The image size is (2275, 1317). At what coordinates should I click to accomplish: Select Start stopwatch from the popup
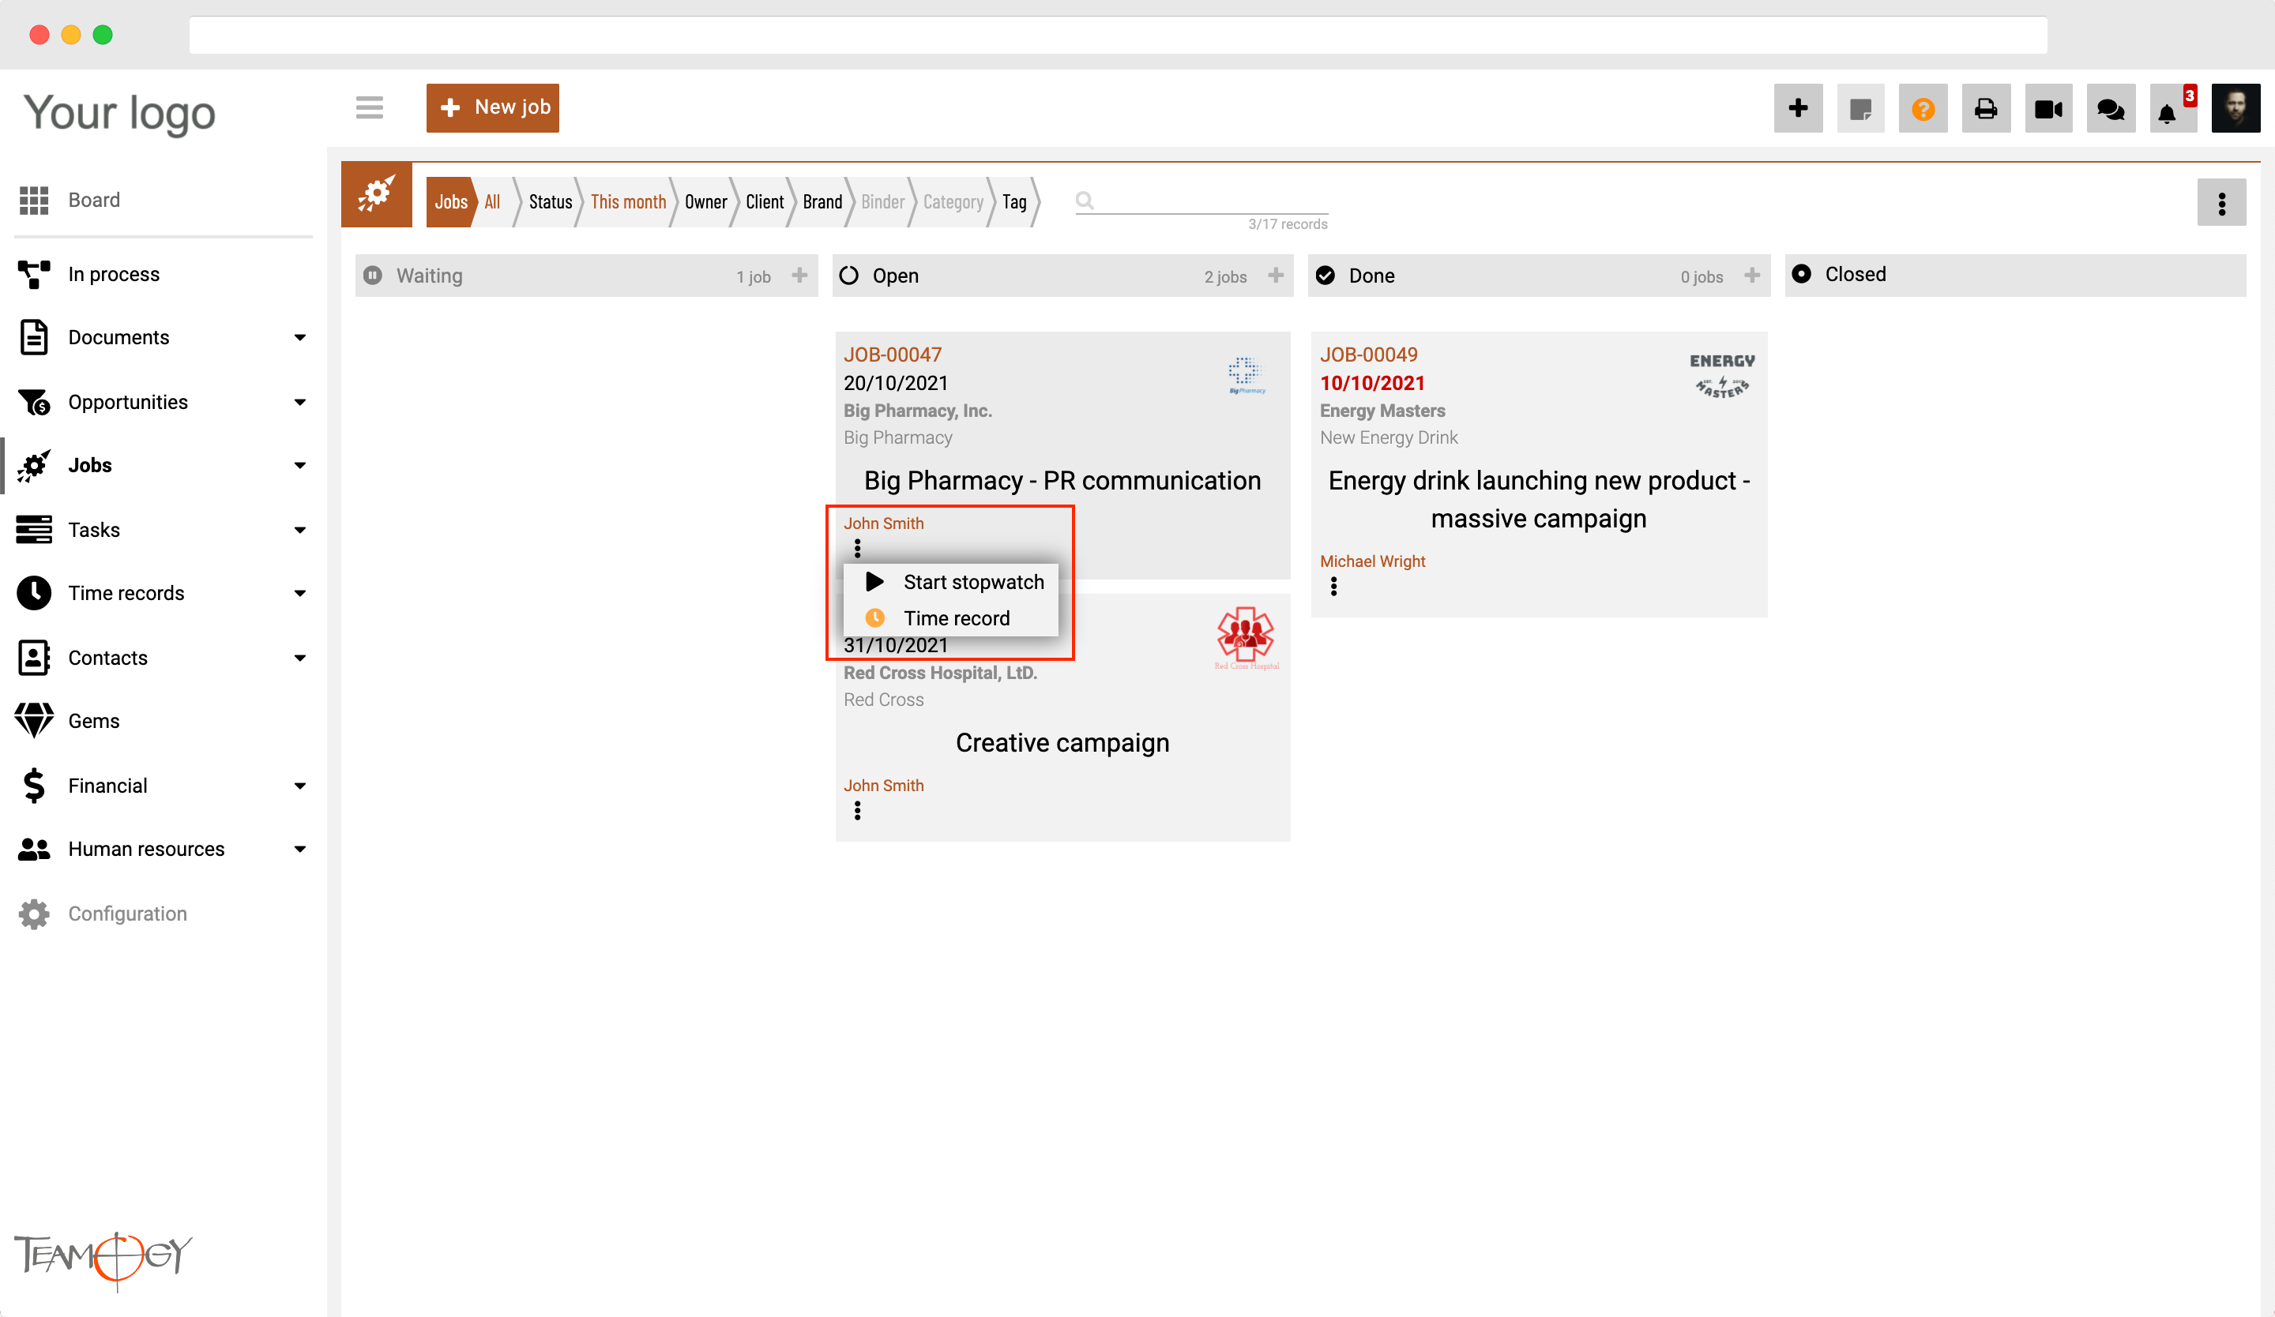coord(950,582)
